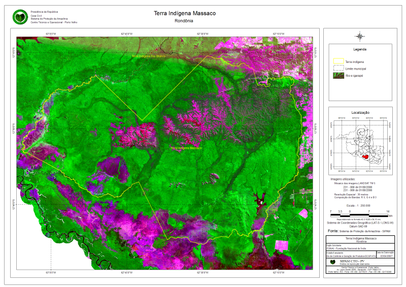Screen dimensions: 406x287
Task: Click the red highlighted area in the Localização map
Action: tap(365, 156)
